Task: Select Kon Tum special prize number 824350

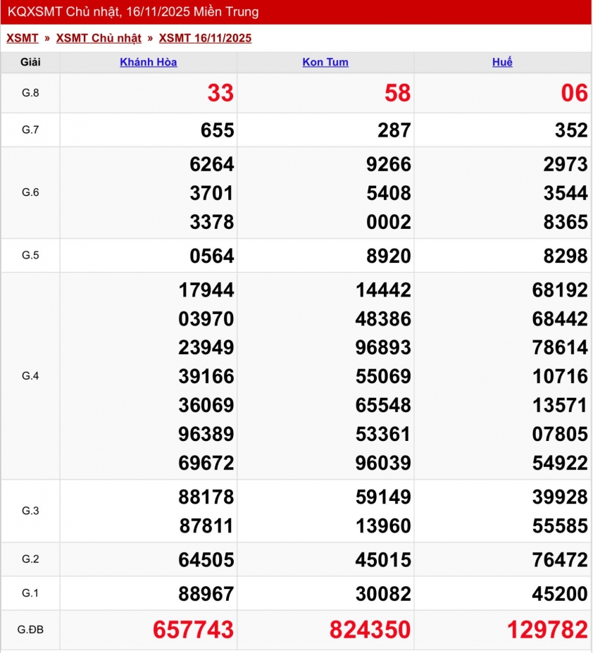Action: coord(371,630)
